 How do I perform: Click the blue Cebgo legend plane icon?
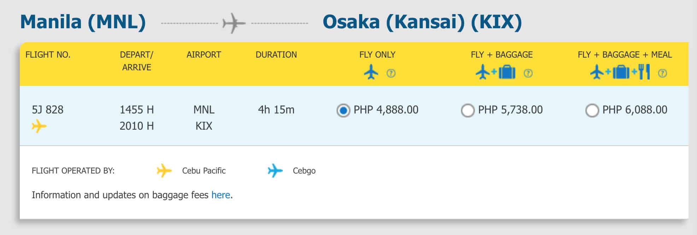pyautogui.click(x=275, y=170)
